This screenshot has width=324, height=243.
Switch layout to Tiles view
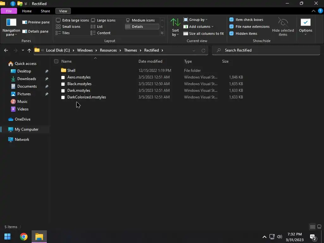click(63, 33)
